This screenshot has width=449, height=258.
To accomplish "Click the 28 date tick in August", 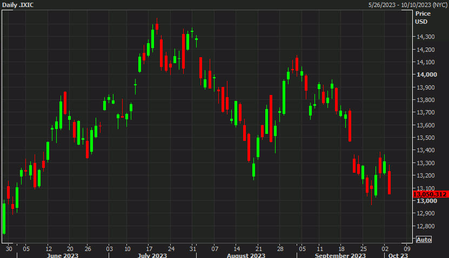I will coord(280,249).
